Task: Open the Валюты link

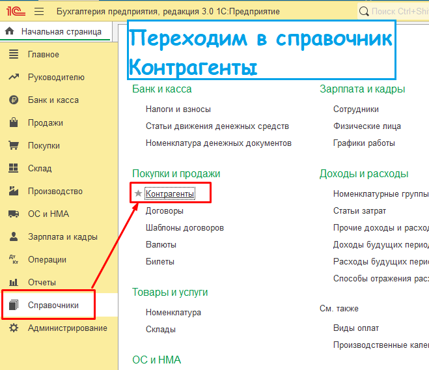Action: pos(161,244)
